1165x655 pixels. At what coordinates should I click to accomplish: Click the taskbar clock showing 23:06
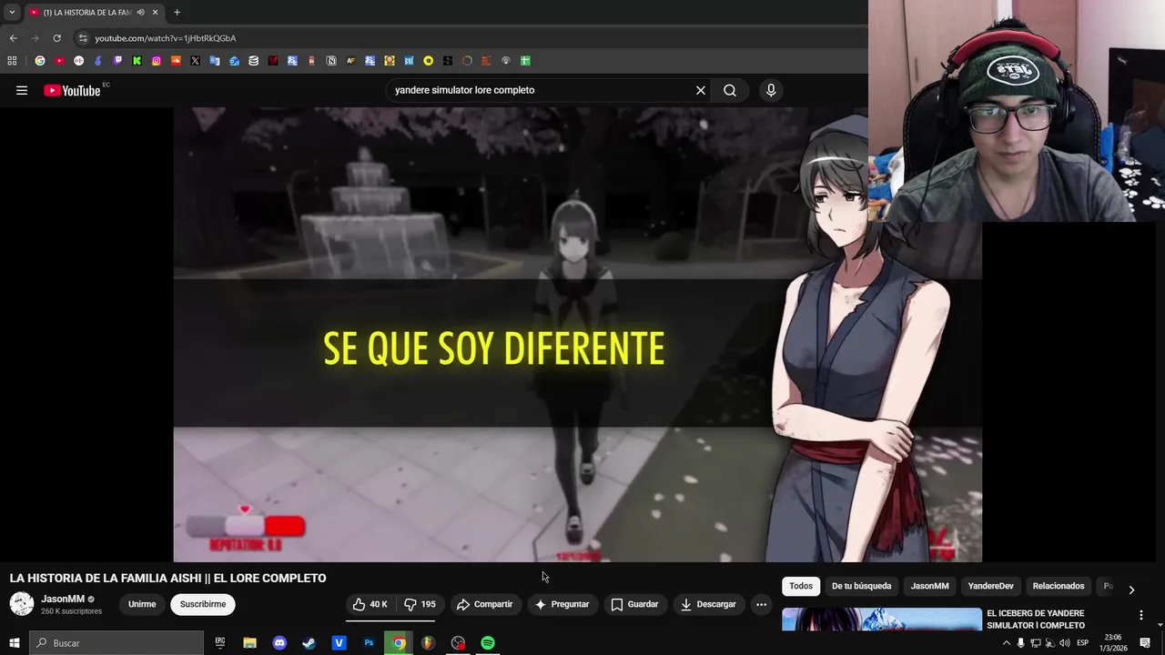click(x=1112, y=643)
